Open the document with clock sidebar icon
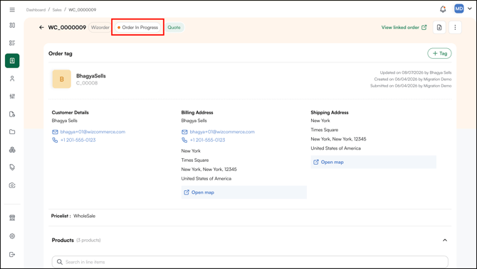Screen dimensions: 477x269 (12, 114)
